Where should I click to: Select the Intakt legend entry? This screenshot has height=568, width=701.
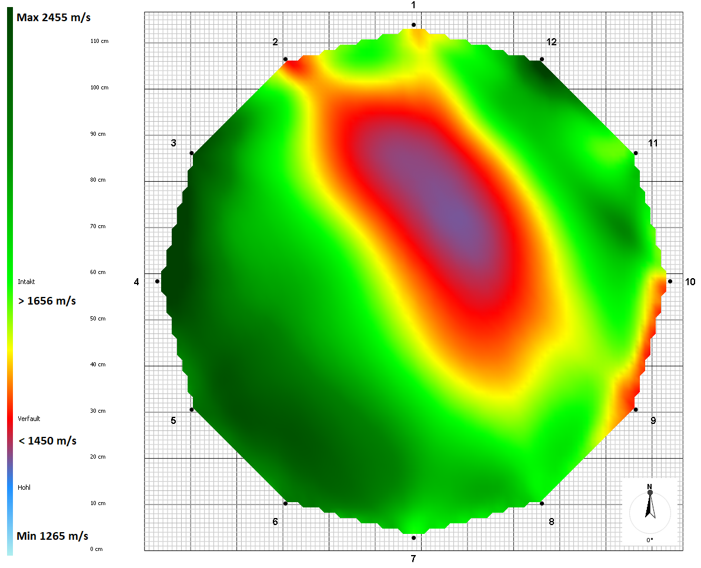(26, 282)
